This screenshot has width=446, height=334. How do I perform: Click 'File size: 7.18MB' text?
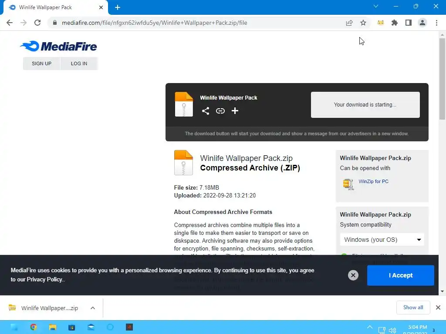pyautogui.click(x=196, y=187)
